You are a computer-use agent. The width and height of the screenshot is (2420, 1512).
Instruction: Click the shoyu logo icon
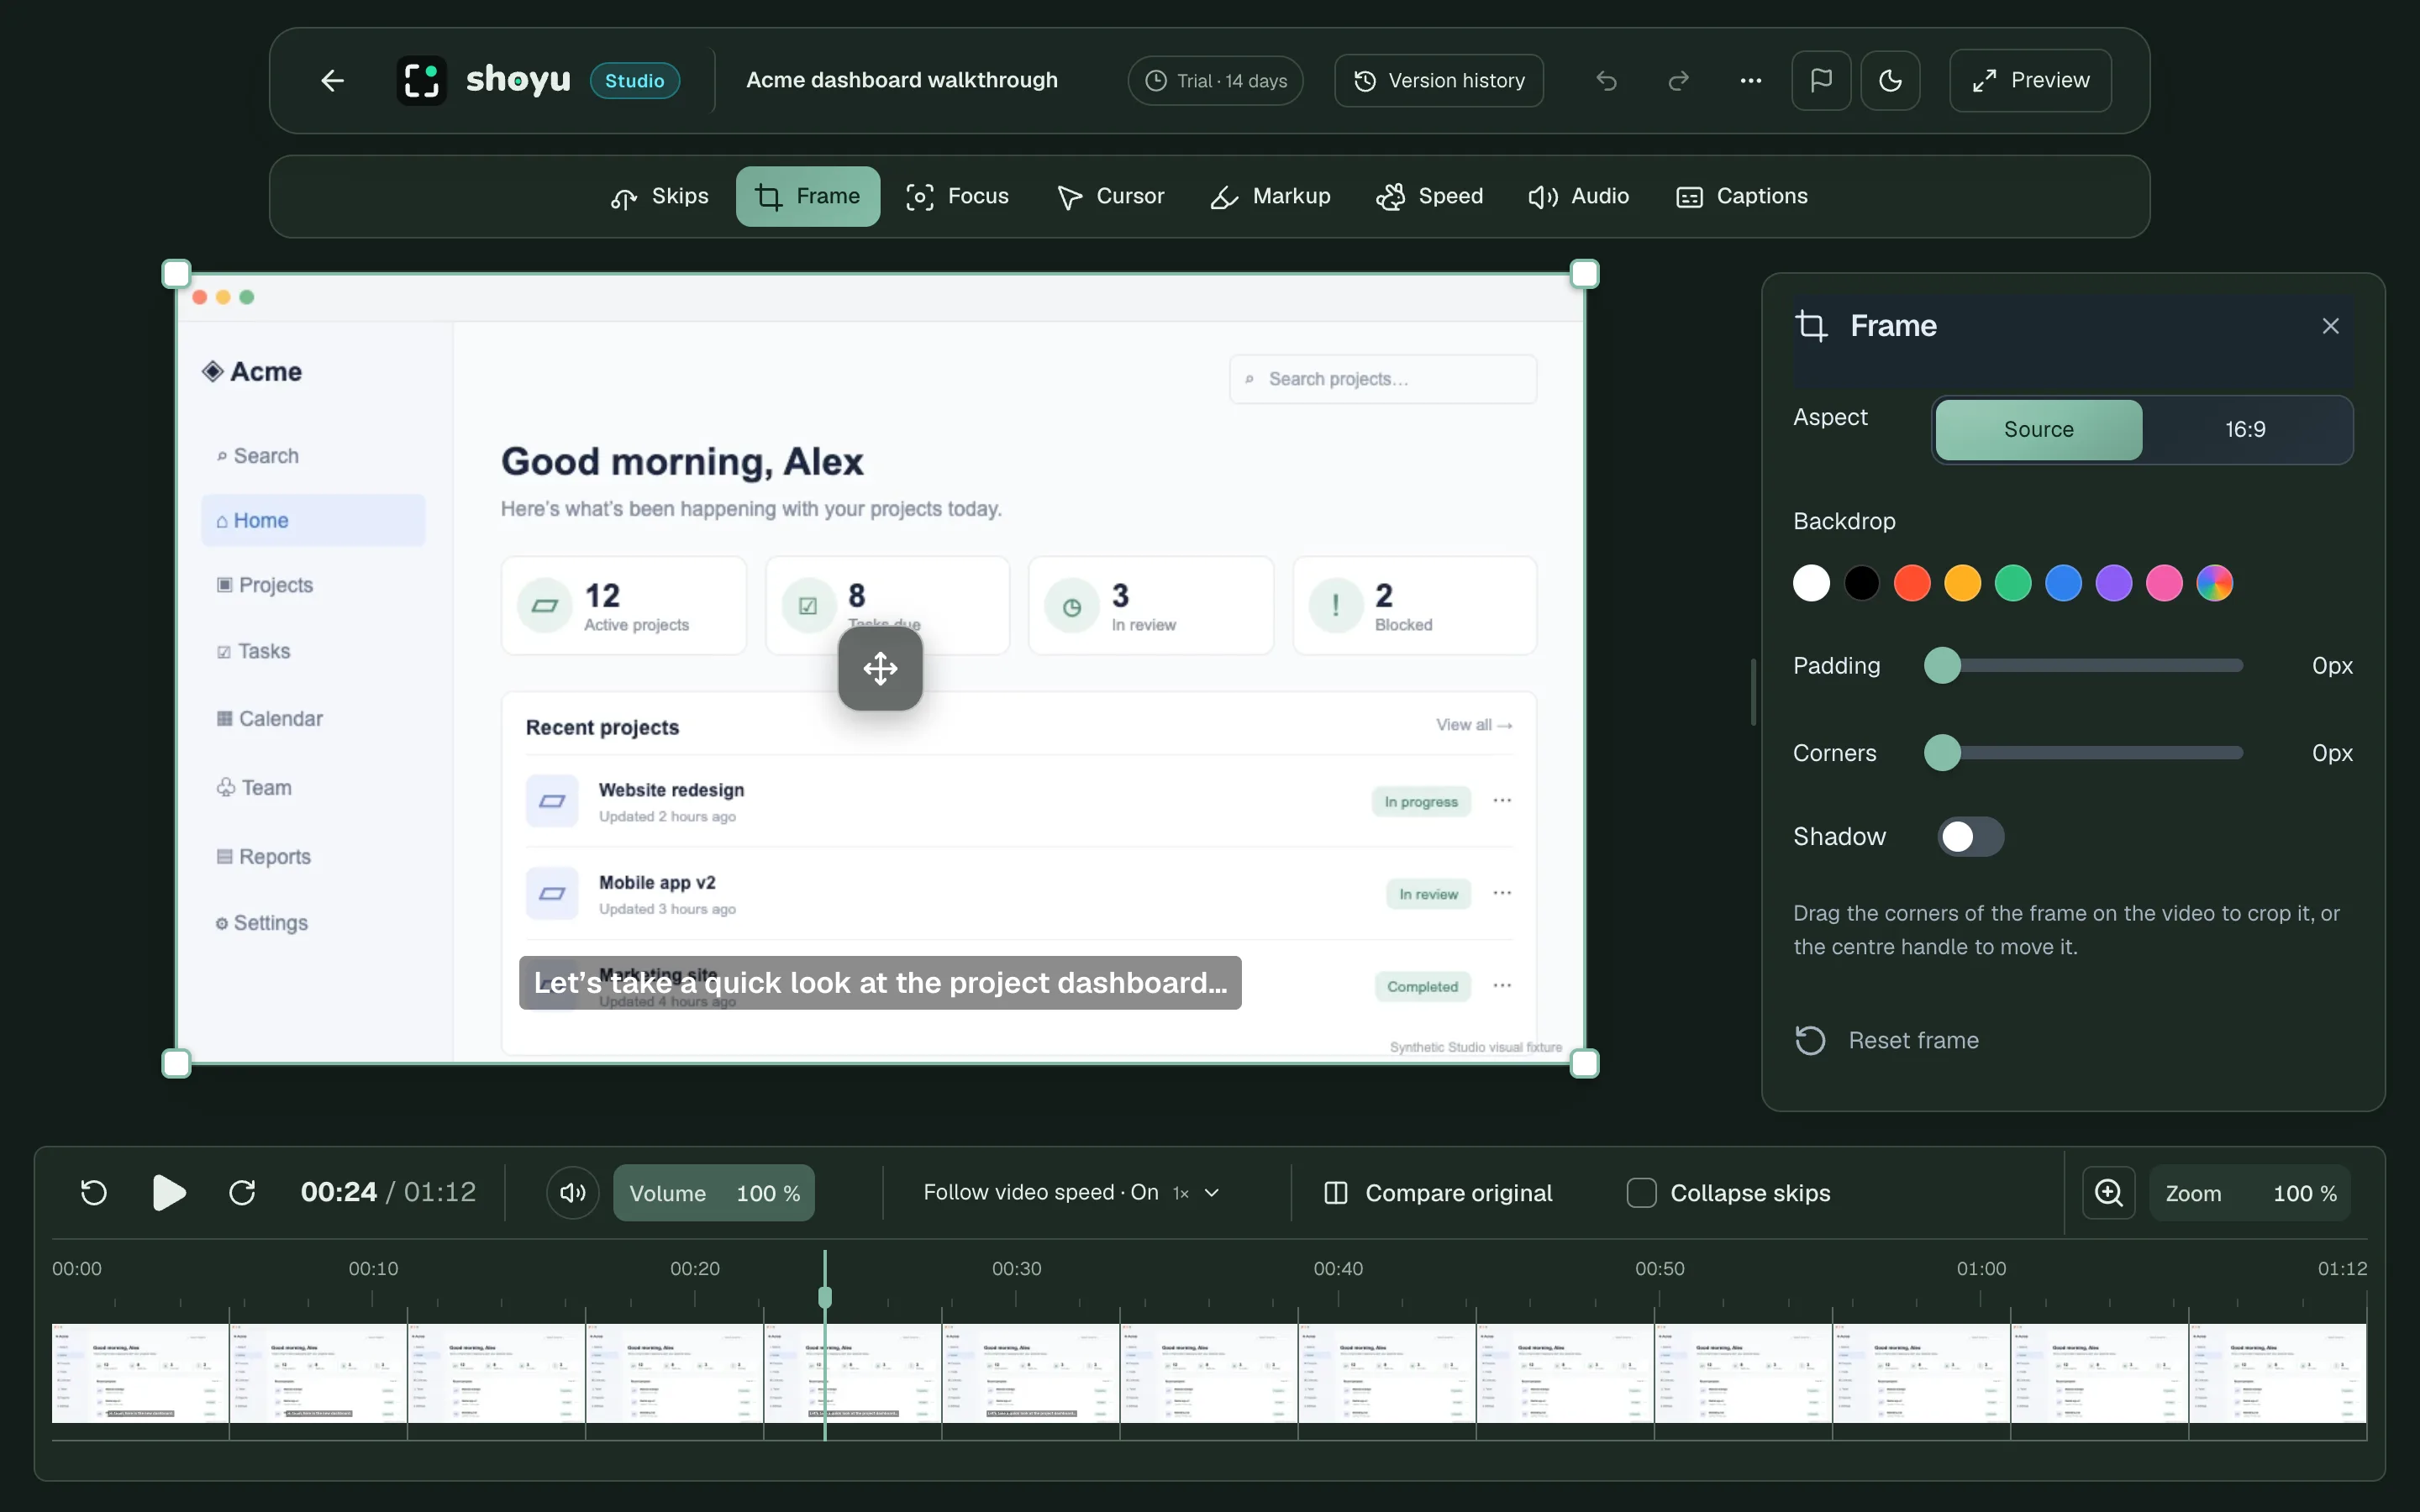(x=421, y=80)
